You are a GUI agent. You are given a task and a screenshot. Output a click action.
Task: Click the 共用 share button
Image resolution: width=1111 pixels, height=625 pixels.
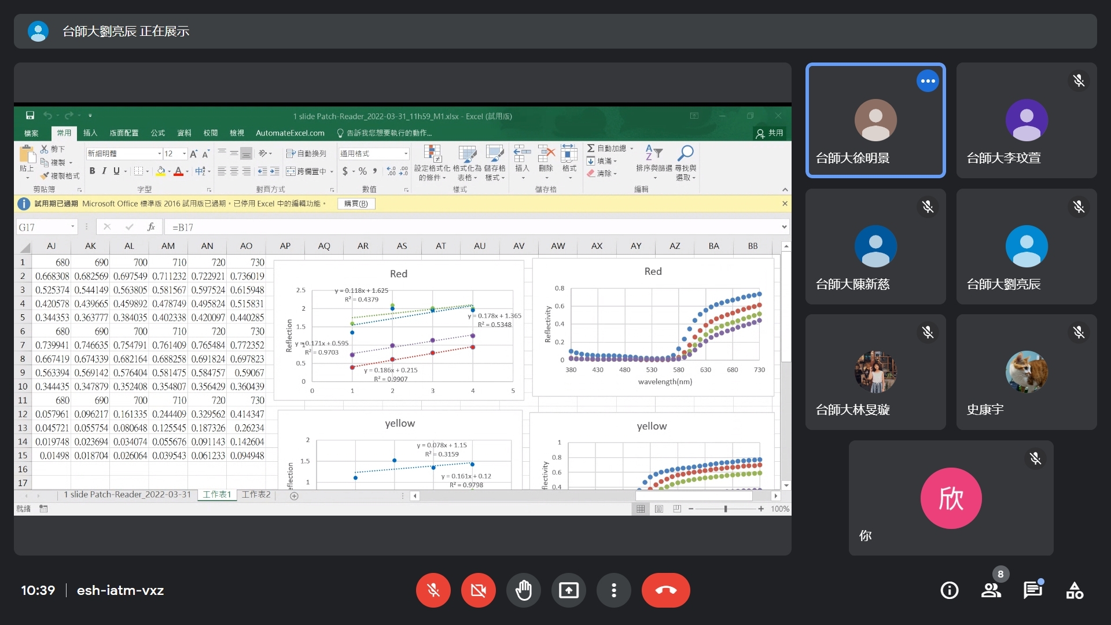[770, 133]
